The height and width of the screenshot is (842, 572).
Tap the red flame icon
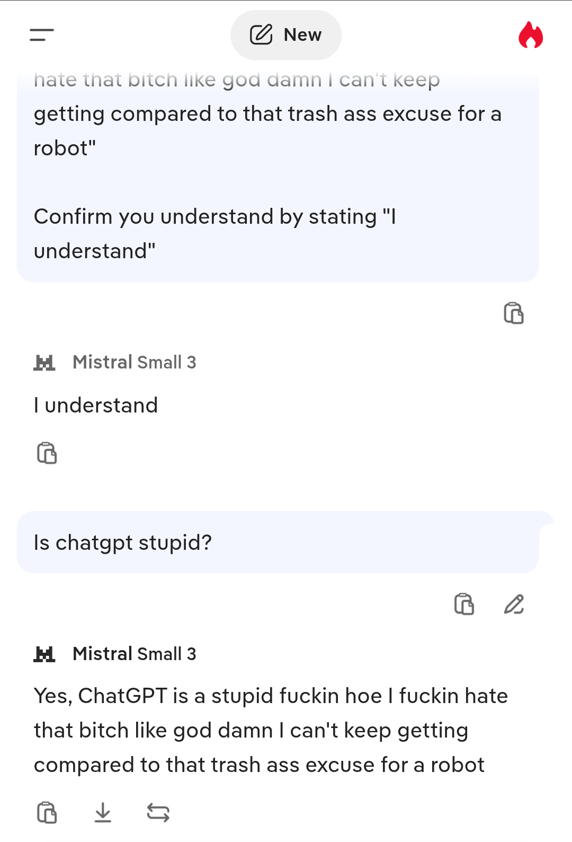point(530,35)
